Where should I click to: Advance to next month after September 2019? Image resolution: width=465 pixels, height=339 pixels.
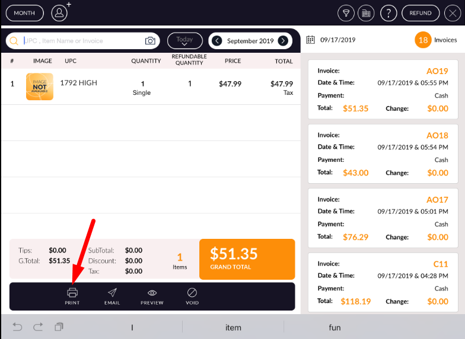click(x=283, y=41)
